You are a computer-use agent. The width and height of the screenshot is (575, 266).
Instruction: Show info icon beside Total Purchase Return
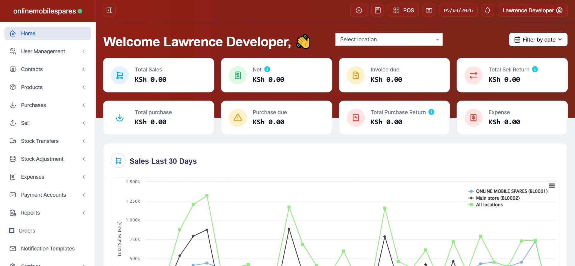pyautogui.click(x=431, y=112)
